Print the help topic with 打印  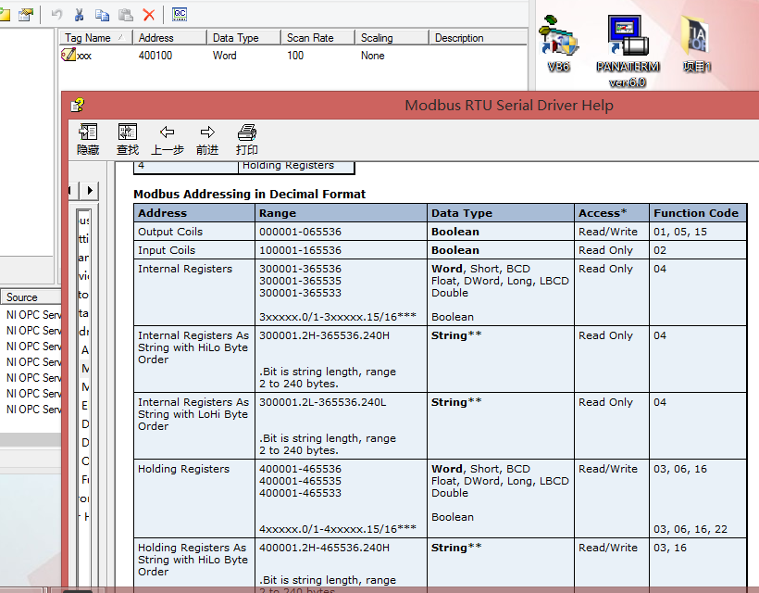[x=246, y=139]
